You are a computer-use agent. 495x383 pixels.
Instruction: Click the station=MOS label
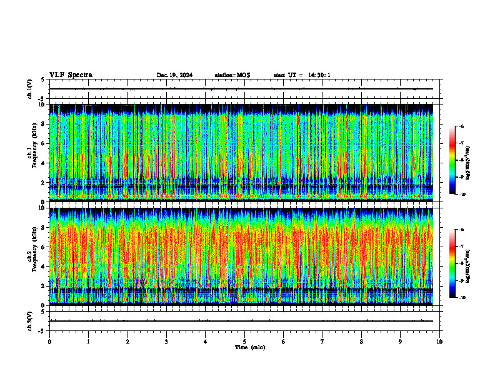(x=232, y=75)
